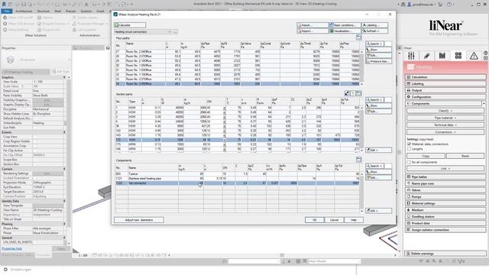Select the T-piece row in Components
Image resolution: width=489 pixels, height=275 pixels.
238,174
